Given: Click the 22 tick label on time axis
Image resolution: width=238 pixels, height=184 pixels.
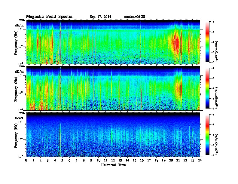Looking at the screenshot, I should point(185,160).
